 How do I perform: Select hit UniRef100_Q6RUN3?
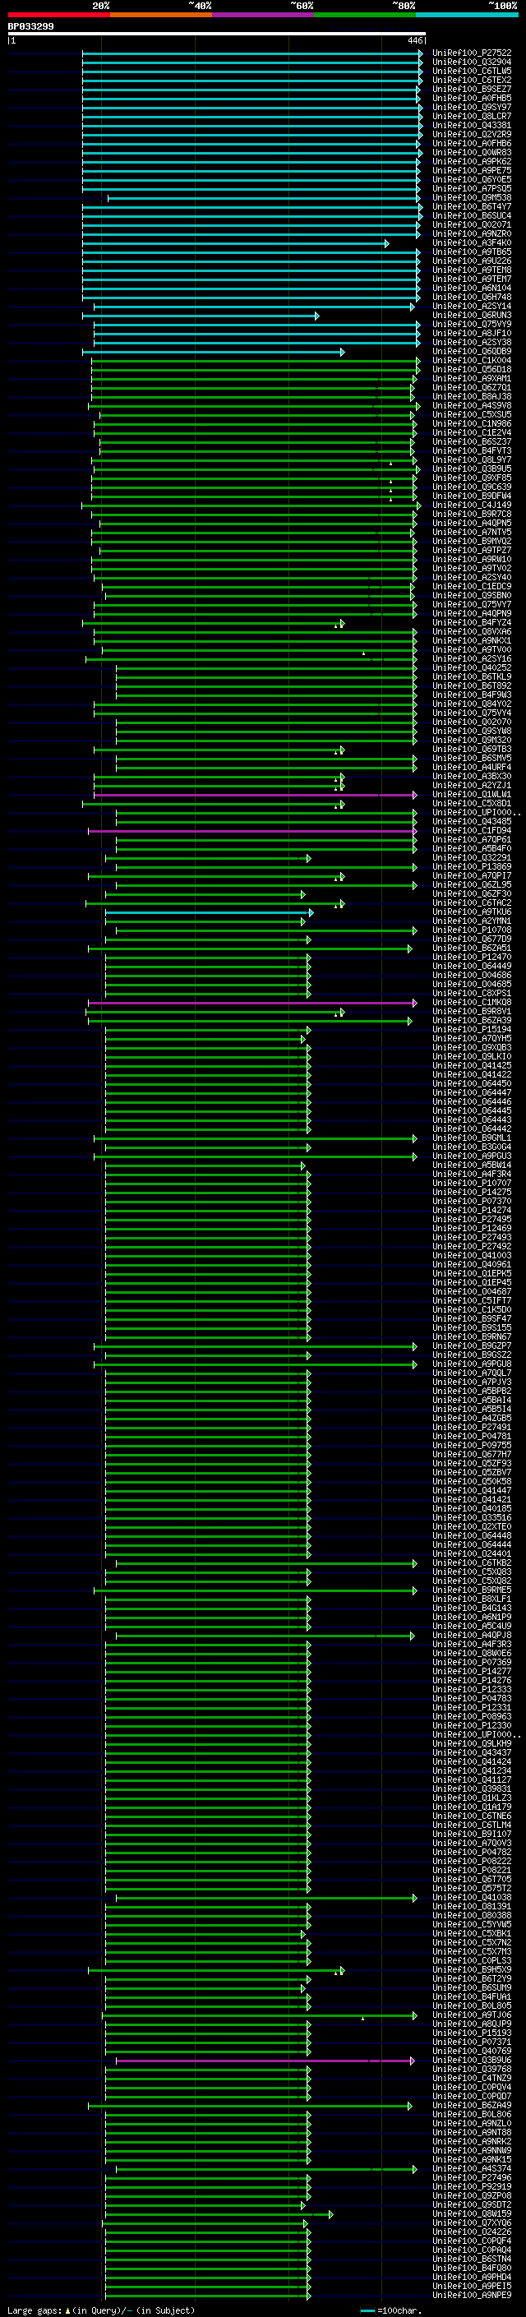pos(472,316)
